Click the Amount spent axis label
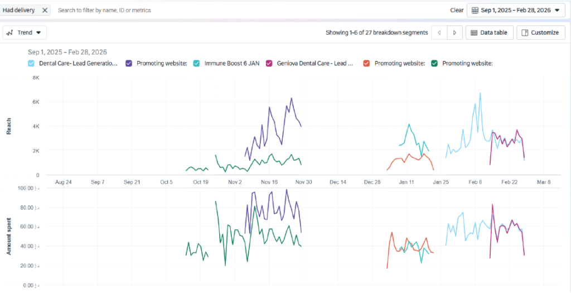Screen dimensions: 571x293 [8, 237]
